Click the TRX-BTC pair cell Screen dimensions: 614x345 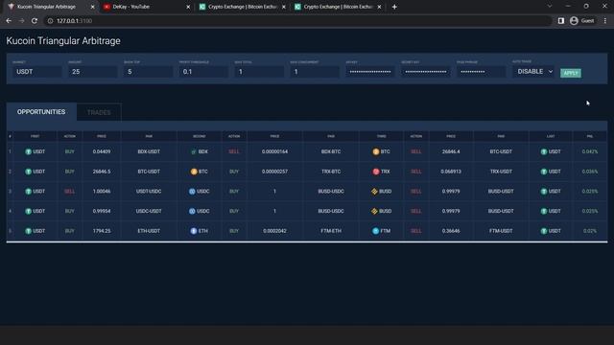click(331, 172)
